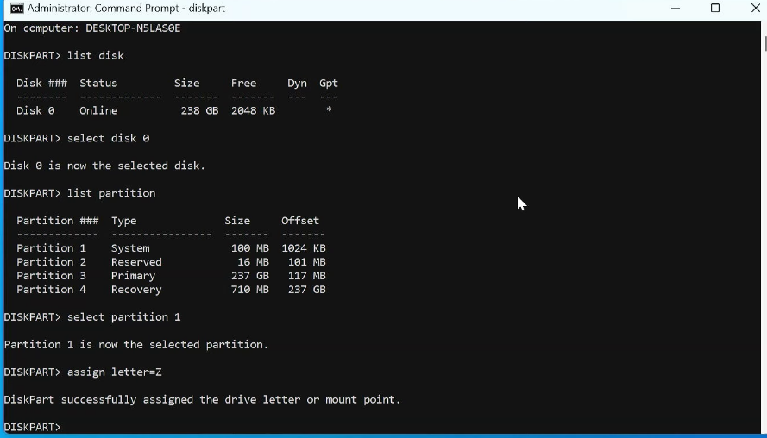The height and width of the screenshot is (438, 767).
Task: Click the '710 MB' partition size
Action: (250, 290)
